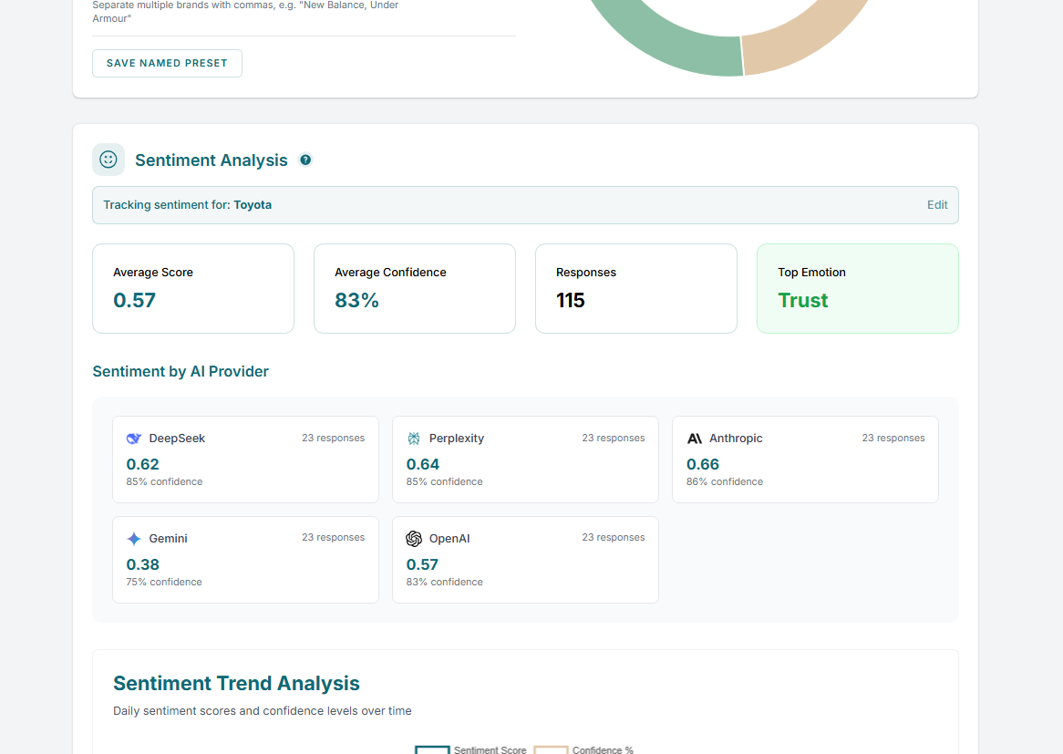Click Anthropic 86% confidence text
Screen dimensions: 1063x754
point(724,482)
